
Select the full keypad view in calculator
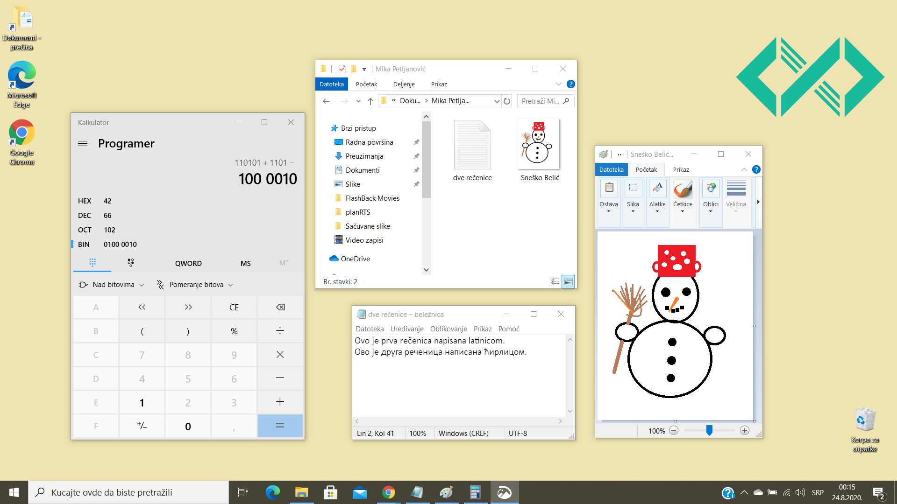[93, 263]
